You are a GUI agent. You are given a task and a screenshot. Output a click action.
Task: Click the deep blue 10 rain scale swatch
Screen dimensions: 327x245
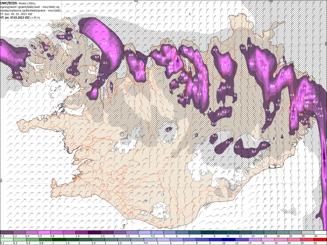[228, 240]
